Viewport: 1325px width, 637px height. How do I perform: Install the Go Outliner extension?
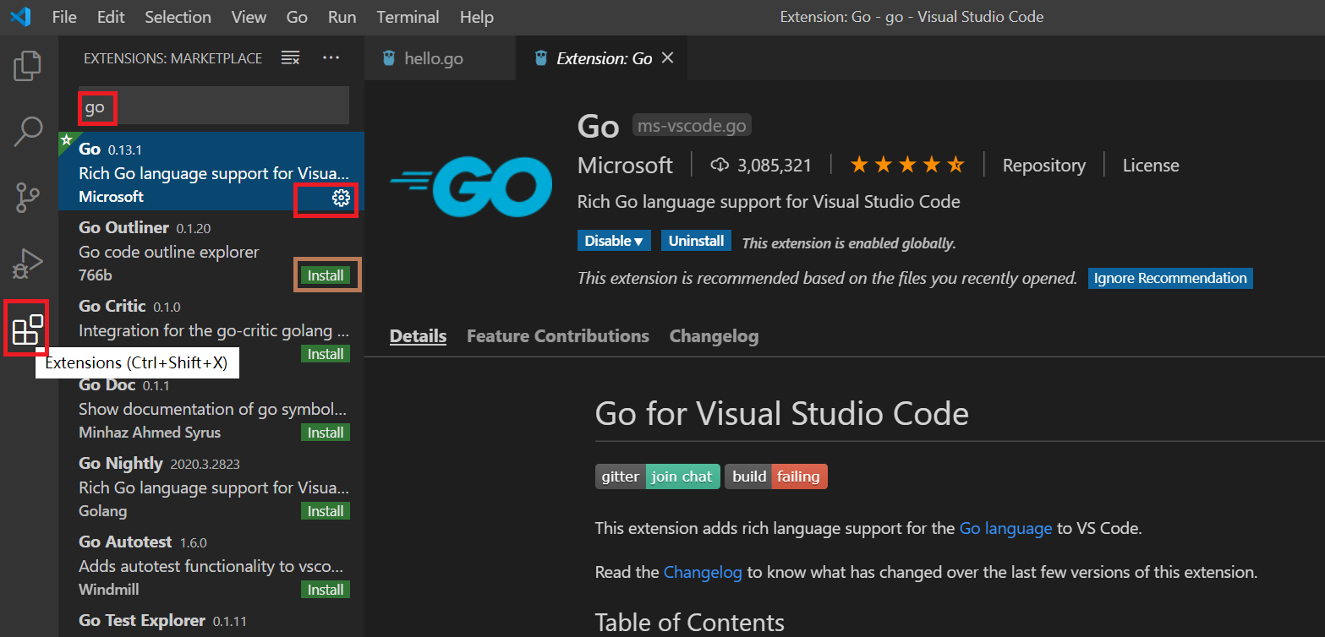[326, 275]
